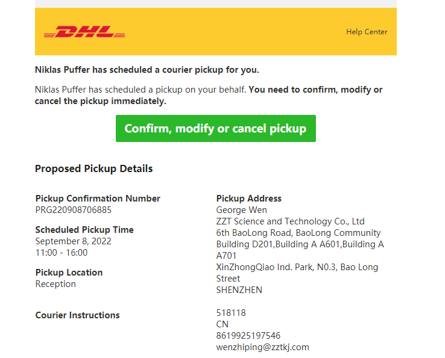
Task: Click the Pickup Confirmation Number label
Action: (x=98, y=199)
